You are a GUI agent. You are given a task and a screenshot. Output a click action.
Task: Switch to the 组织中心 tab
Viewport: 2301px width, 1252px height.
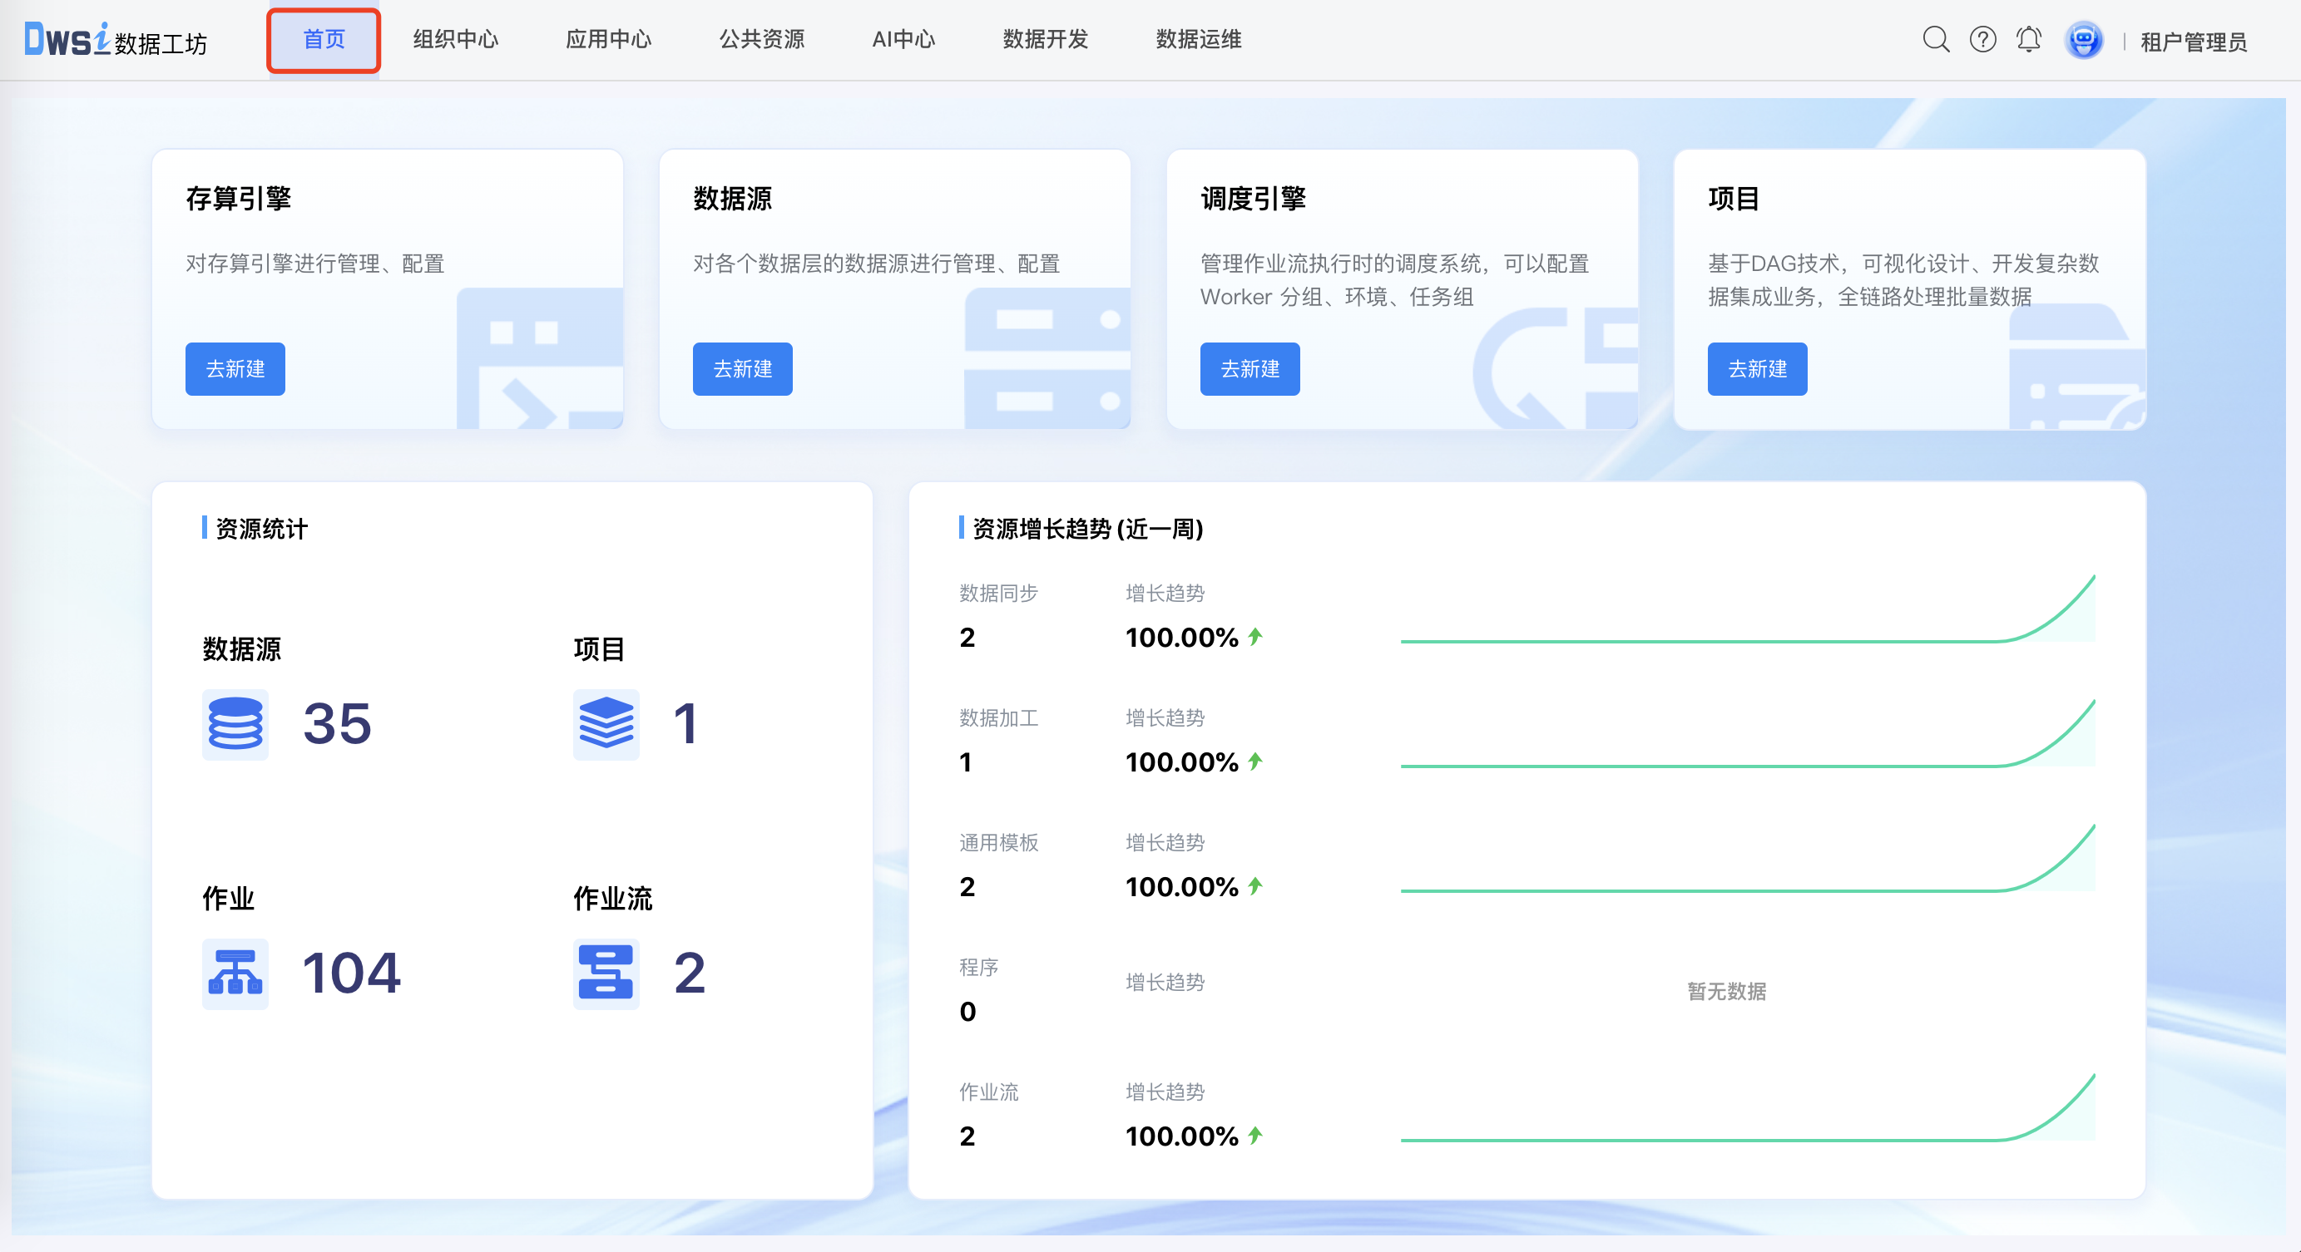(456, 39)
